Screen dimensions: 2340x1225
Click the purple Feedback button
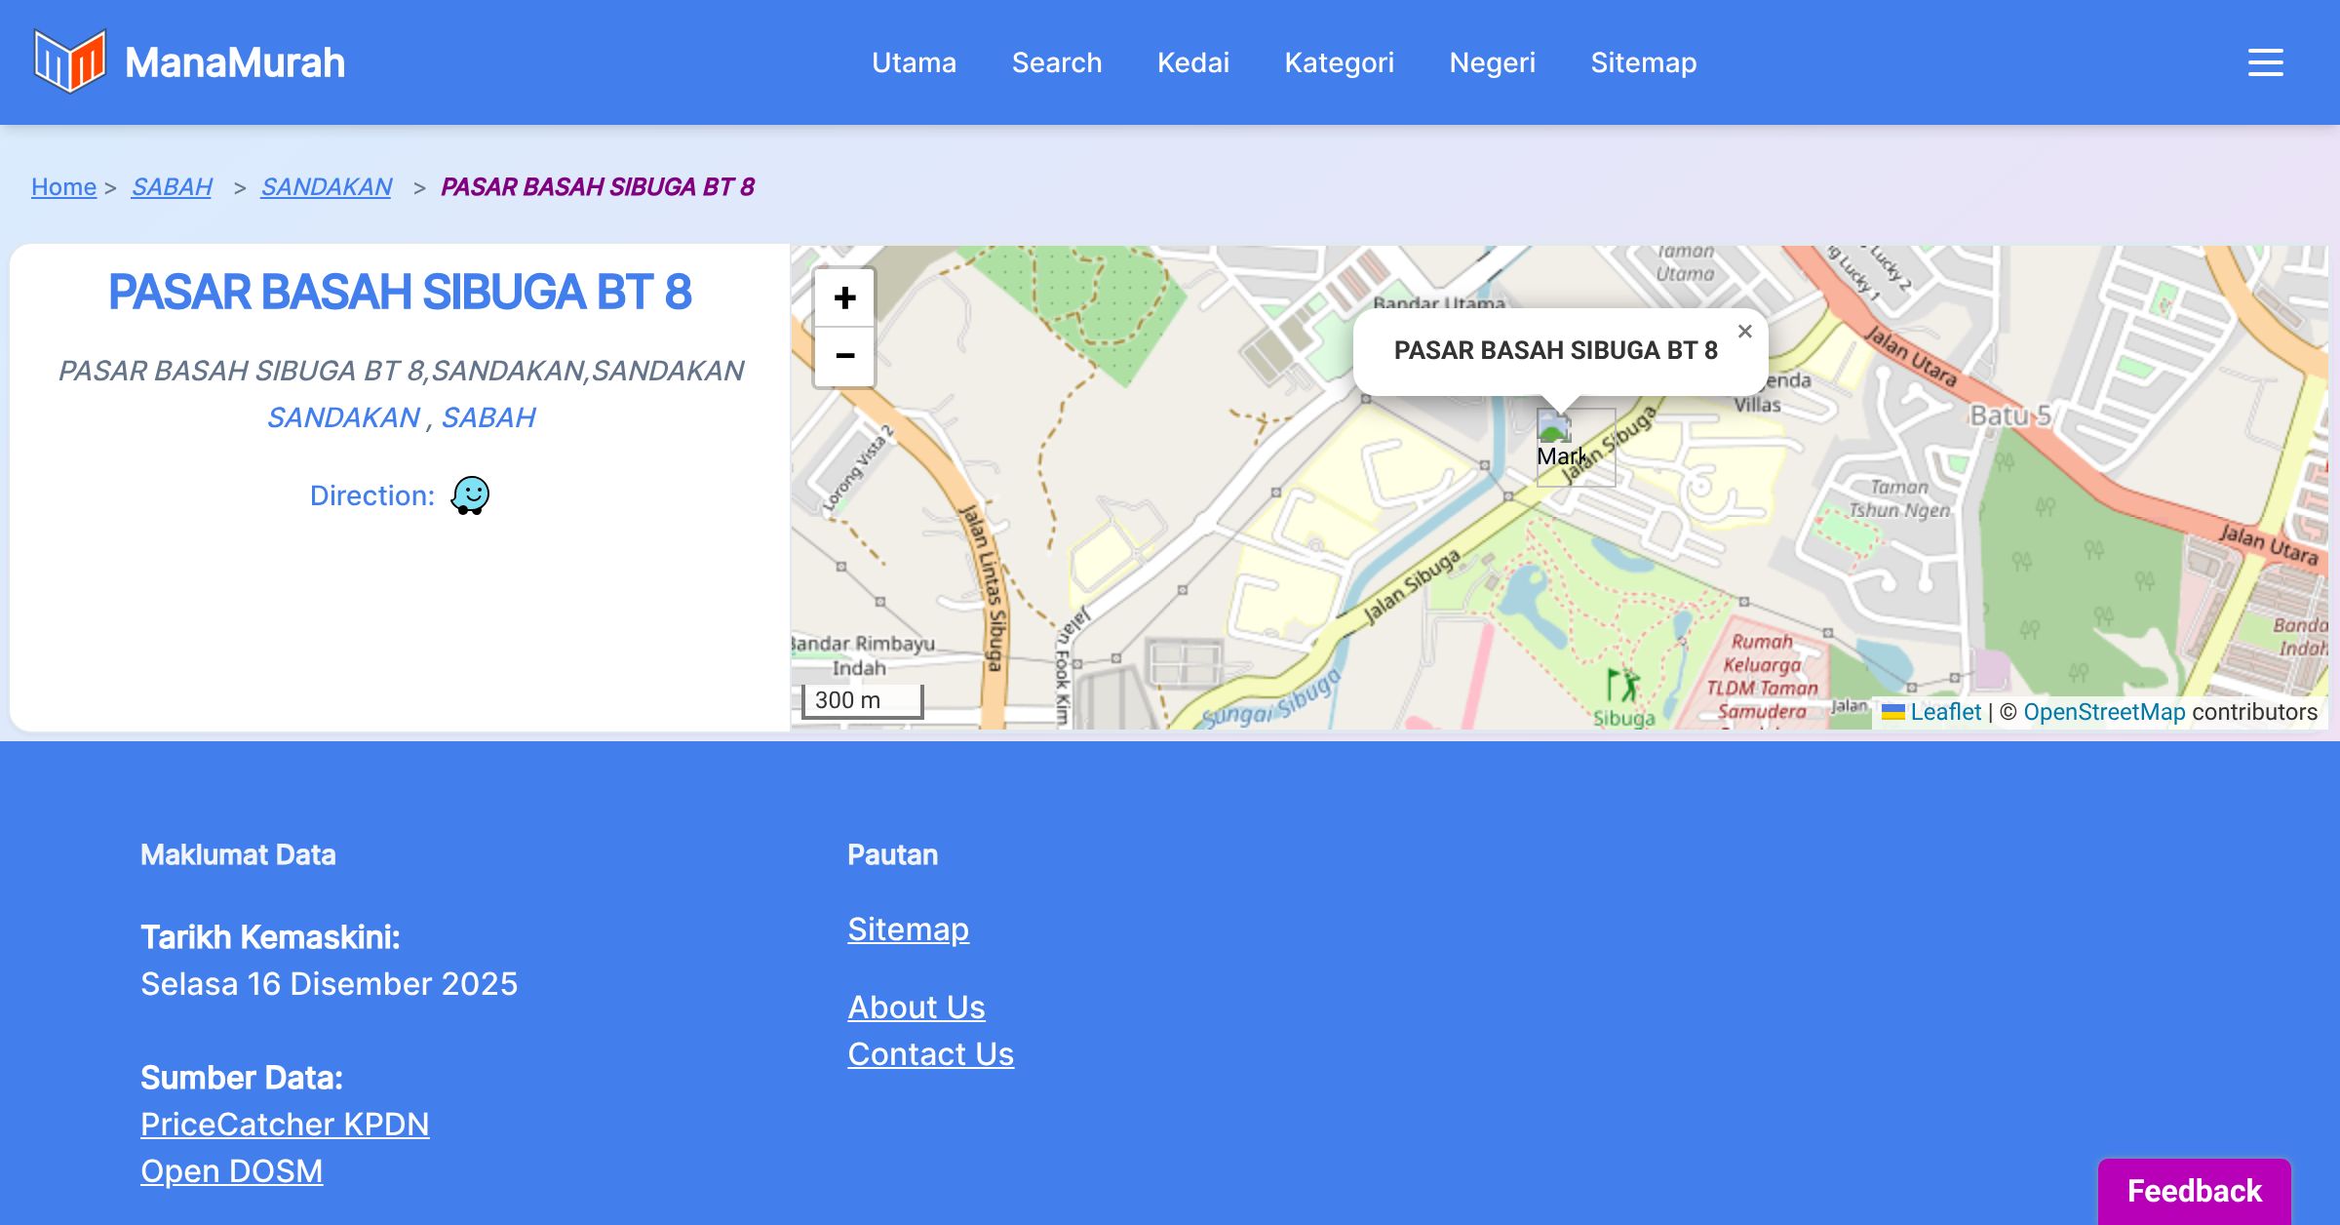[2194, 1191]
